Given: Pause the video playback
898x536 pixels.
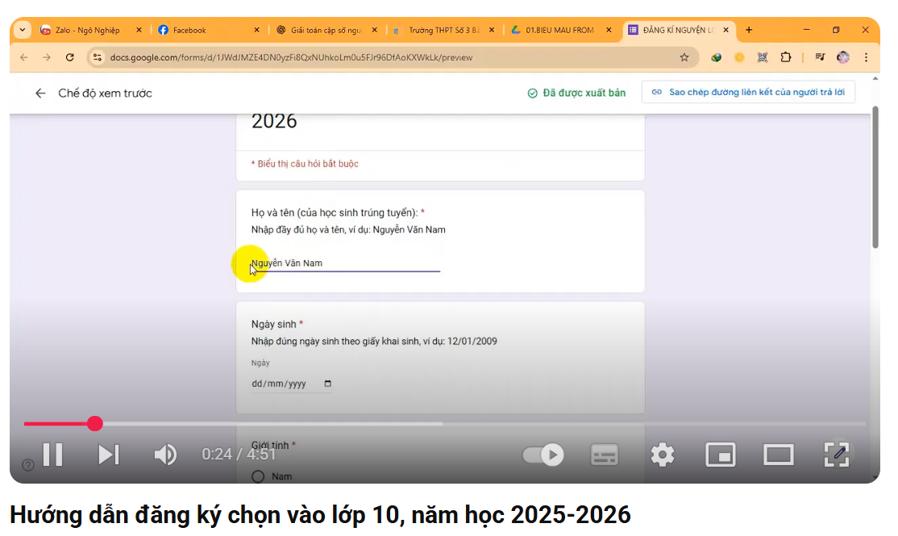Looking at the screenshot, I should click(x=52, y=455).
